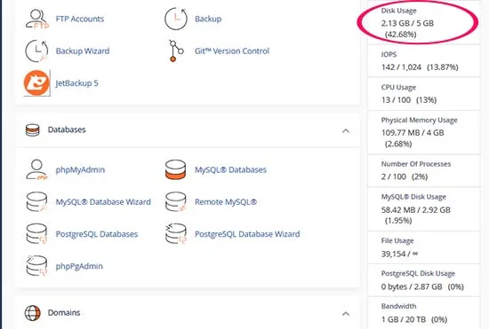The height and width of the screenshot is (329, 489).
Task: Click the PostgreSQL Databases icon
Action: [x=36, y=234]
